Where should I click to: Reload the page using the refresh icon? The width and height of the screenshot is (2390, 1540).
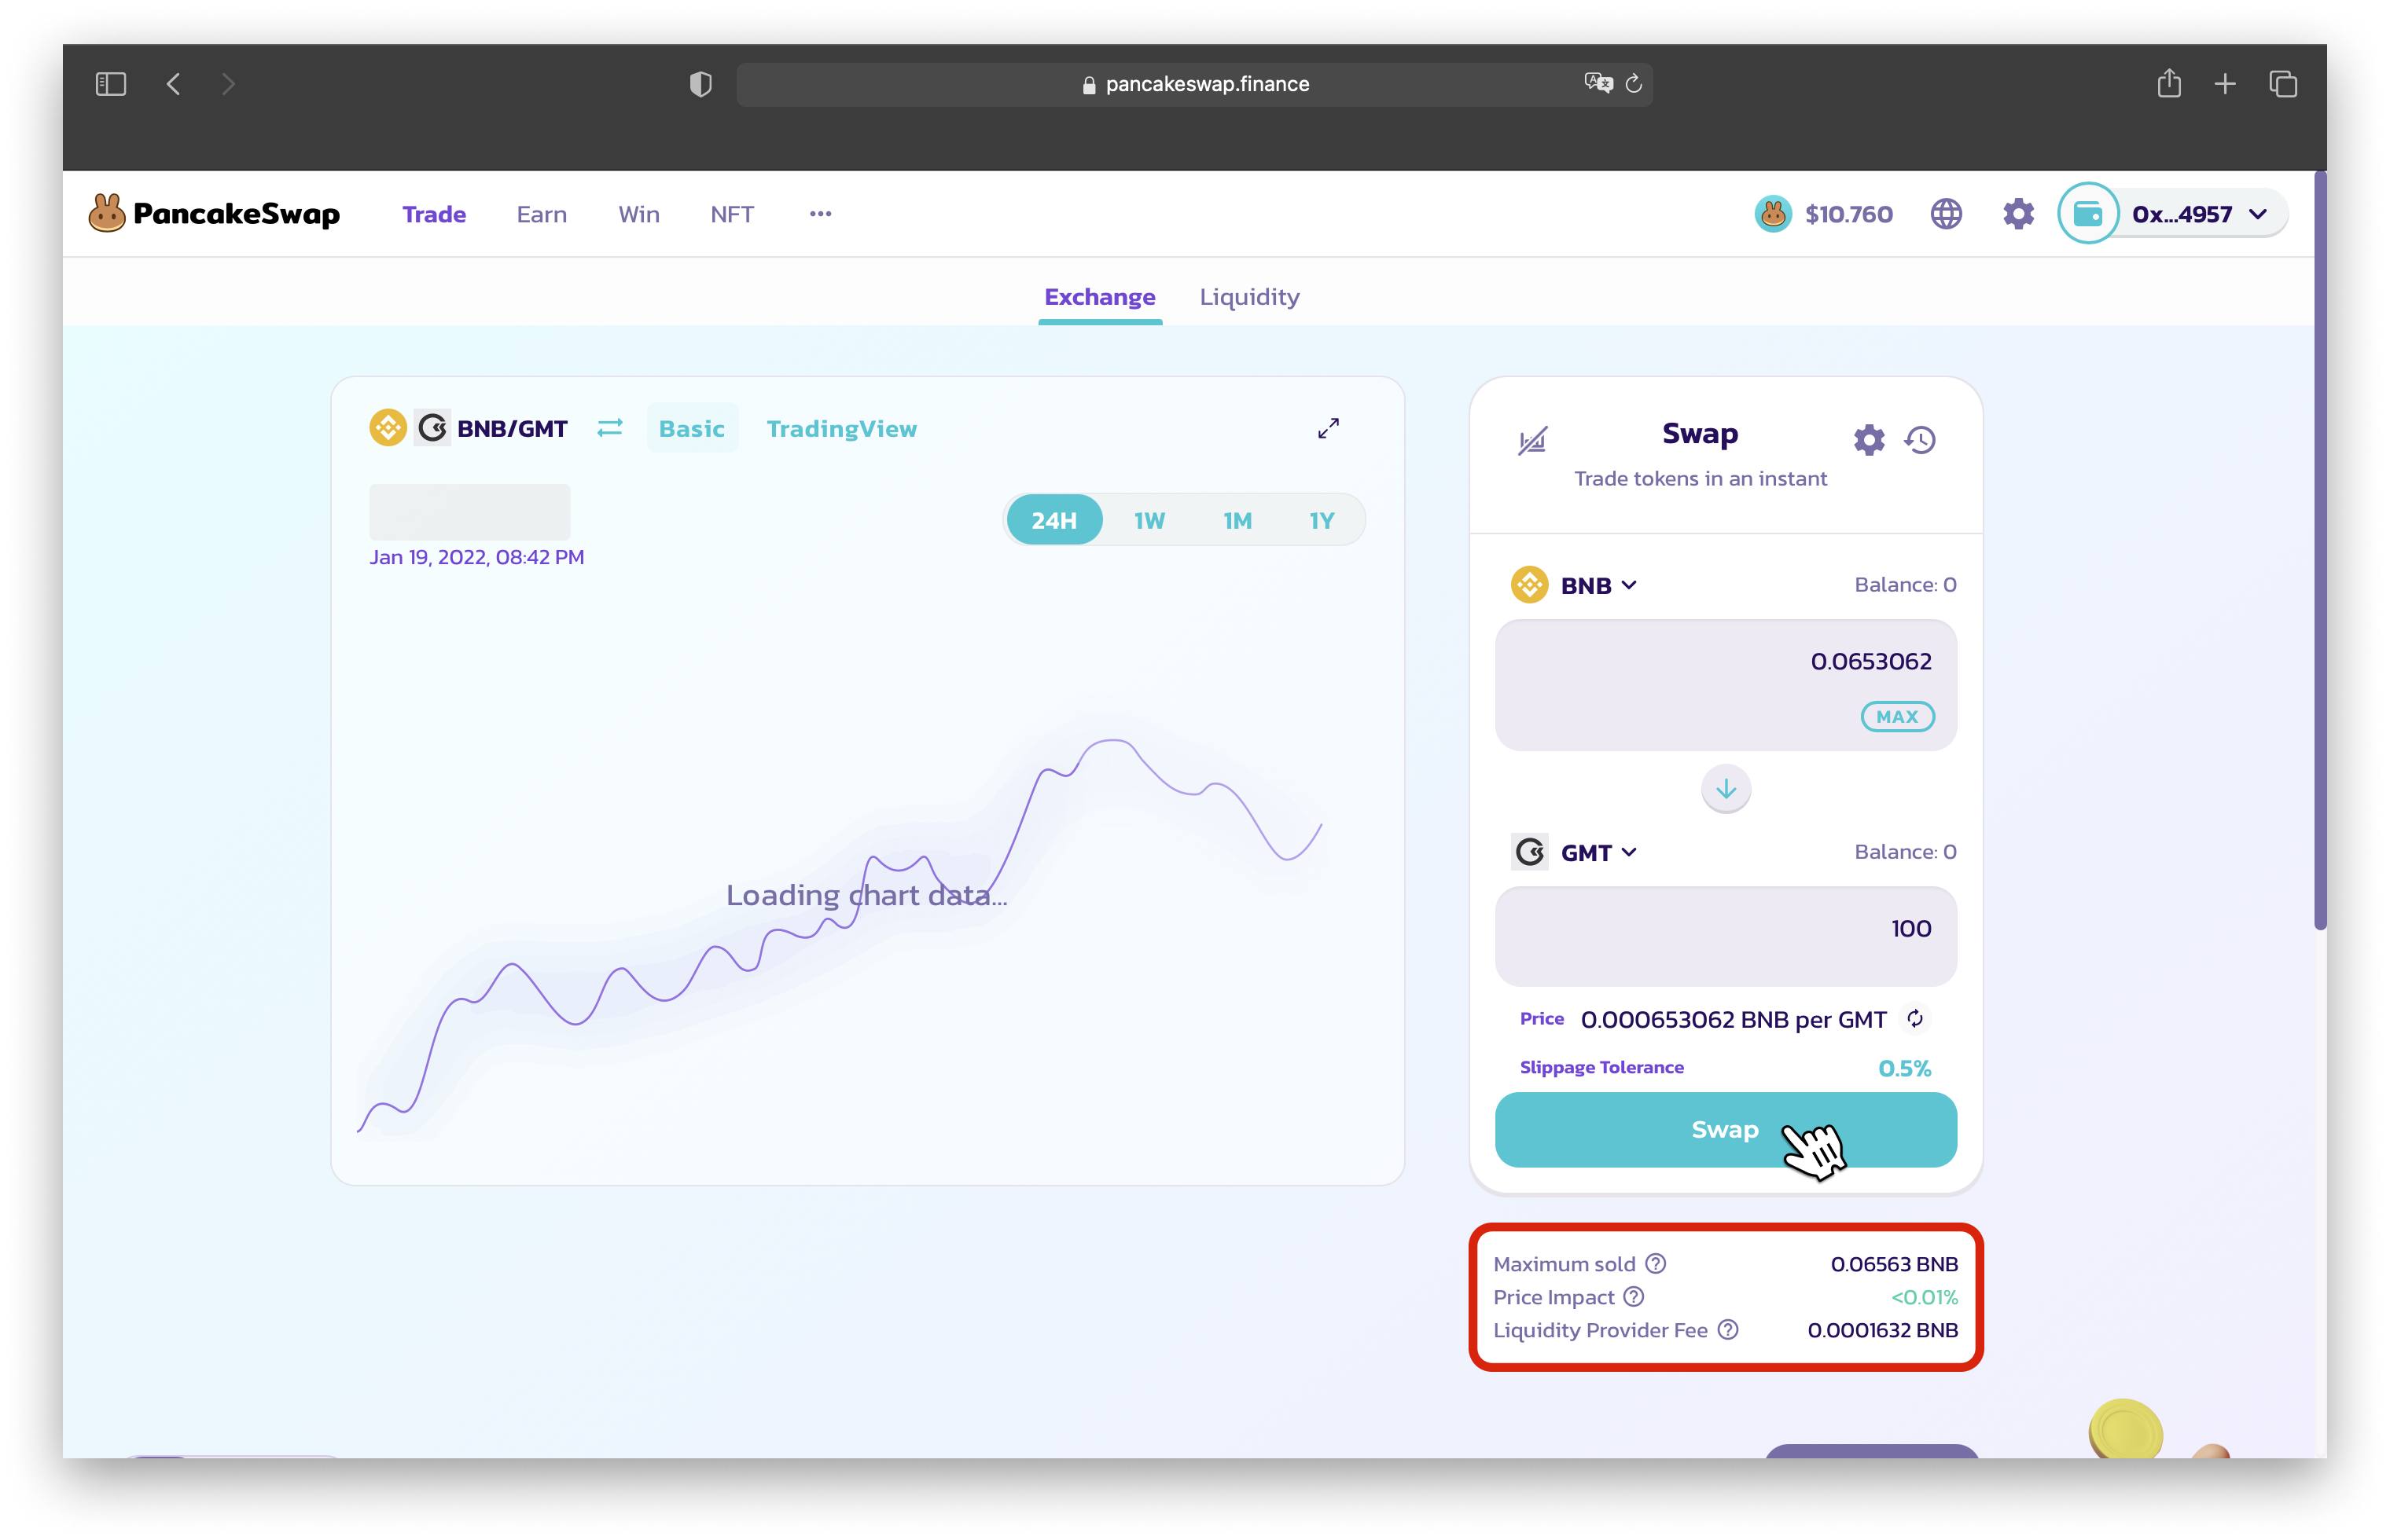[x=1634, y=84]
